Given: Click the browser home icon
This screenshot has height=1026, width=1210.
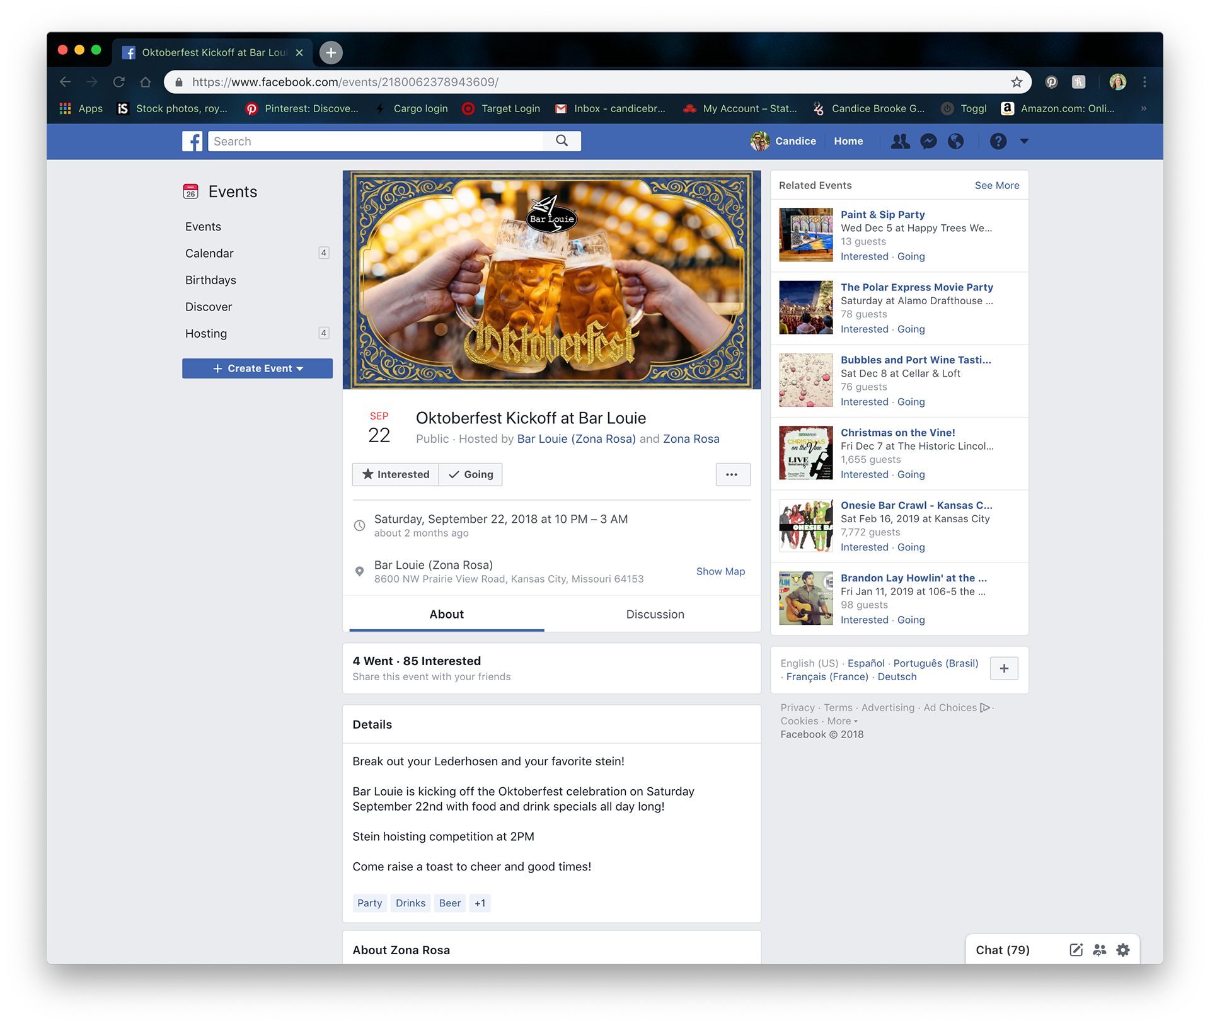Looking at the screenshot, I should point(146,82).
